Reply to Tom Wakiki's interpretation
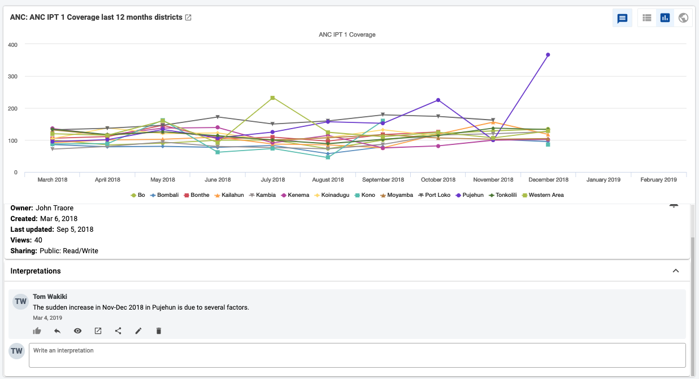 point(57,331)
